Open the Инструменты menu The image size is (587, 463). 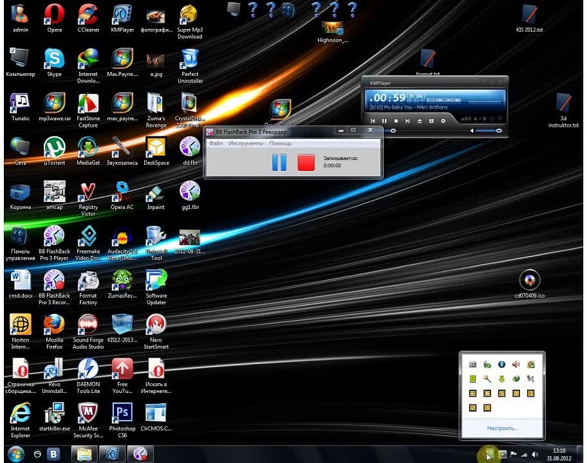pos(245,143)
